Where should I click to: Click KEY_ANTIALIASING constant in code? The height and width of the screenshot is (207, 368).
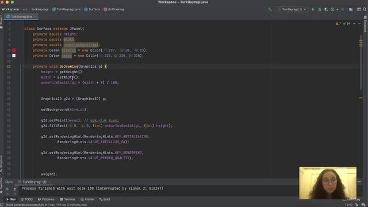pyautogui.click(x=131, y=137)
